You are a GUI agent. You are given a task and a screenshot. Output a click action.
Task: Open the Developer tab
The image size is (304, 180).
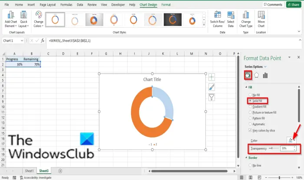[x=118, y=5]
